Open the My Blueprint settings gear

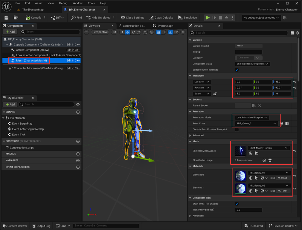click(78, 105)
